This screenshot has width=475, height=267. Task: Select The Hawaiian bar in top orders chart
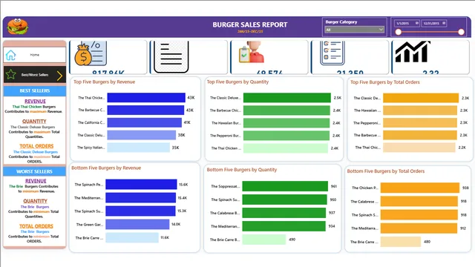[420, 111]
